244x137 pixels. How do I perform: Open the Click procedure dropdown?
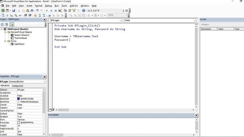194,21
